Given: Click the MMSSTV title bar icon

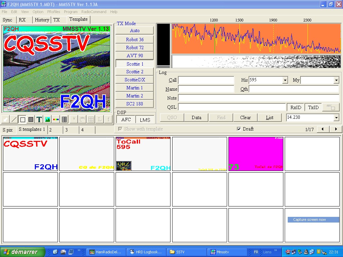Looking at the screenshot, I should [3, 4].
